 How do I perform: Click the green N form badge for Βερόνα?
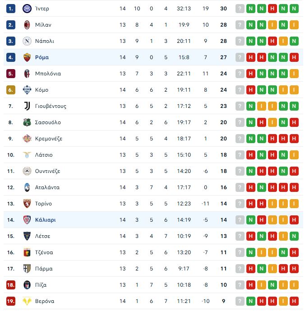pyautogui.click(x=250, y=301)
